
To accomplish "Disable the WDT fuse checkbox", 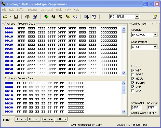I will tap(133, 70).
